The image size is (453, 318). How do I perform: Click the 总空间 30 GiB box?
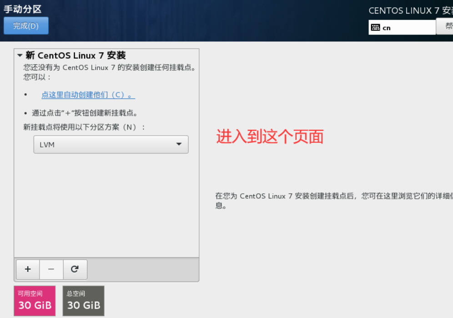84,301
